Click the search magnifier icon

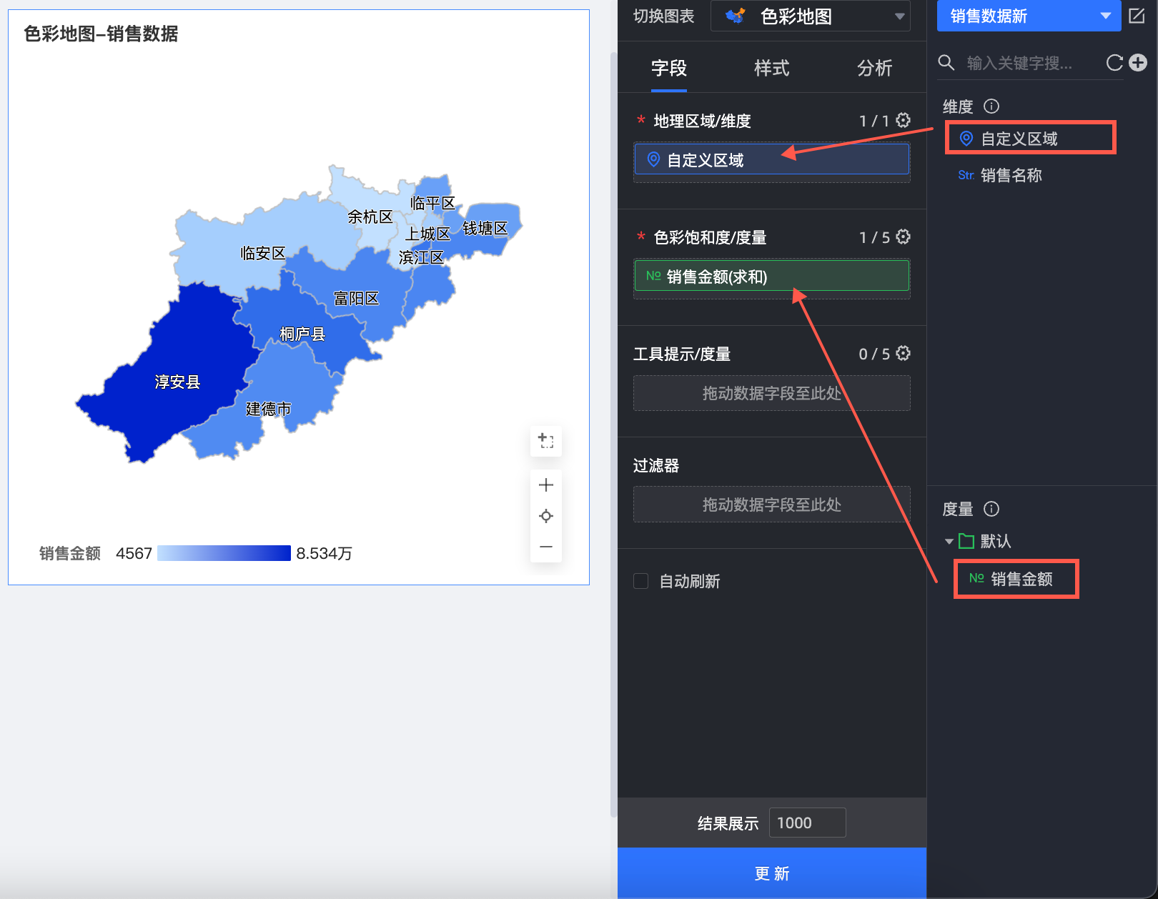coord(946,63)
